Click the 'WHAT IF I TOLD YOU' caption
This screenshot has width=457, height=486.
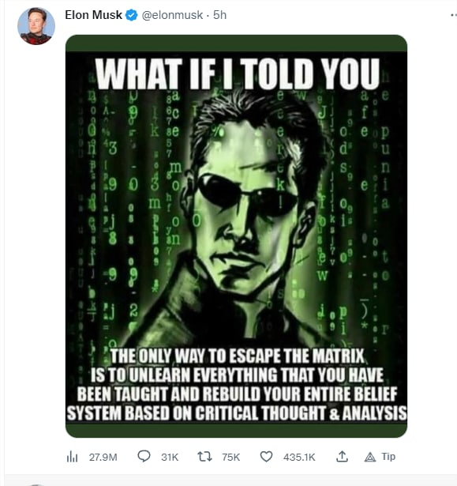238,73
